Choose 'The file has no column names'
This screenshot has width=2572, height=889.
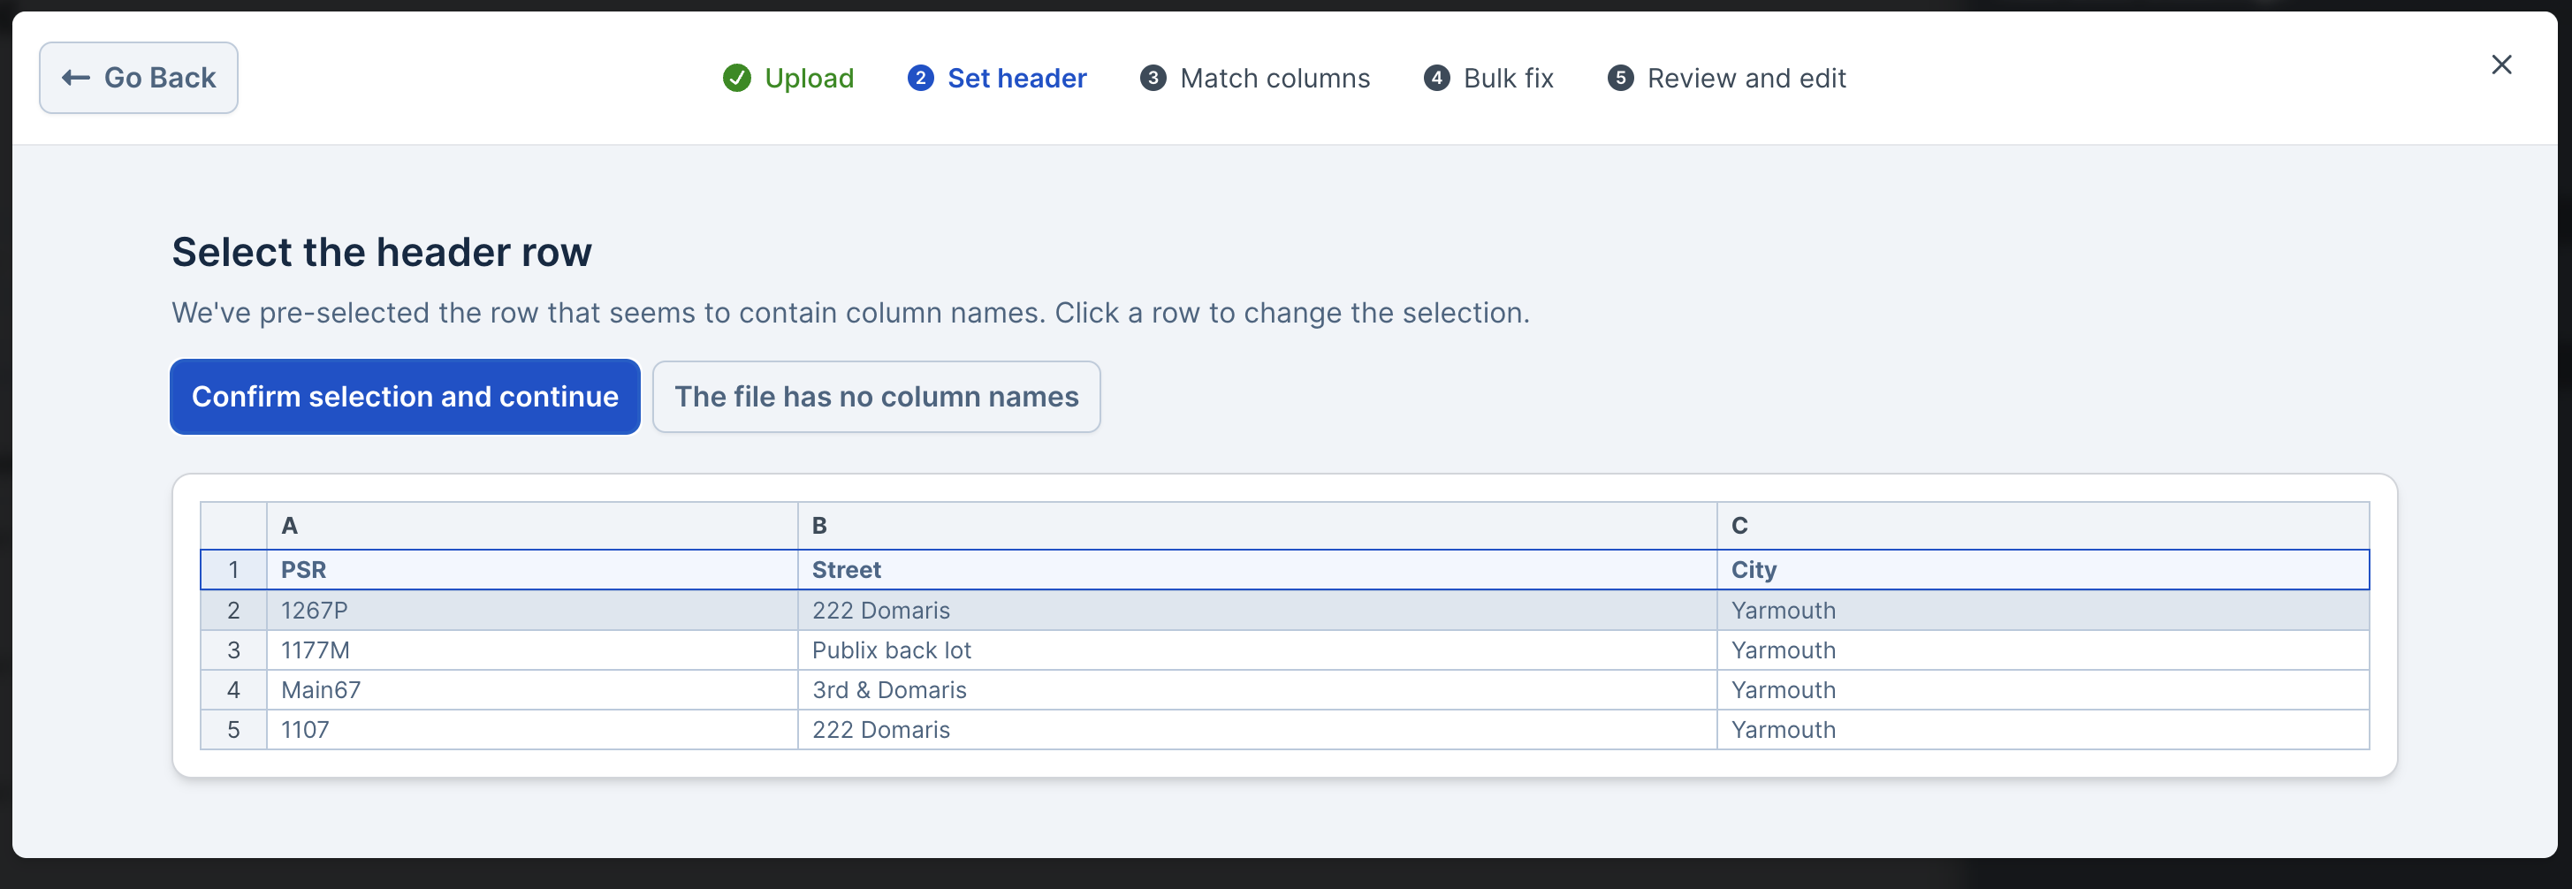point(877,397)
